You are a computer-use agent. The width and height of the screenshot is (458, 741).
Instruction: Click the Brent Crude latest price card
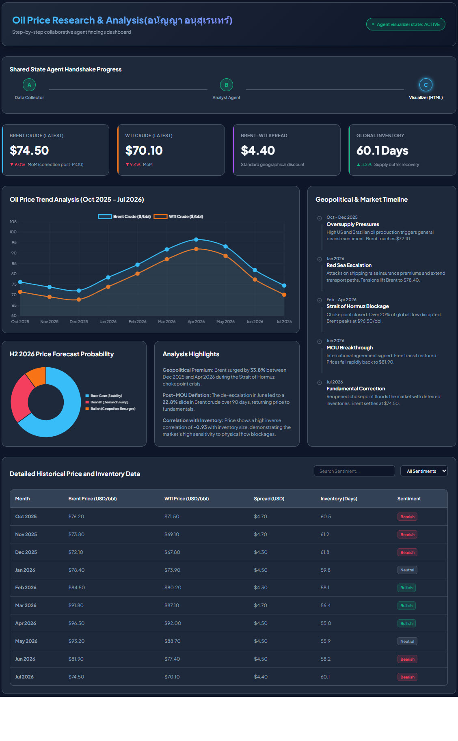click(x=56, y=150)
